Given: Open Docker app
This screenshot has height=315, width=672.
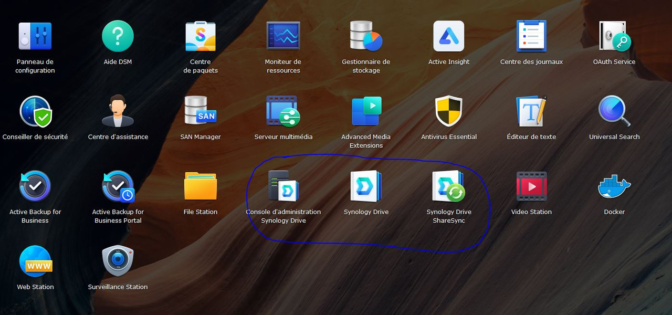Looking at the screenshot, I should click(614, 186).
